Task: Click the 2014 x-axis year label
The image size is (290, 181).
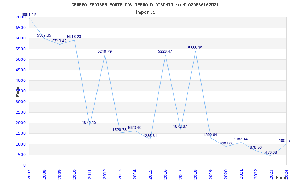Action: 135,174
